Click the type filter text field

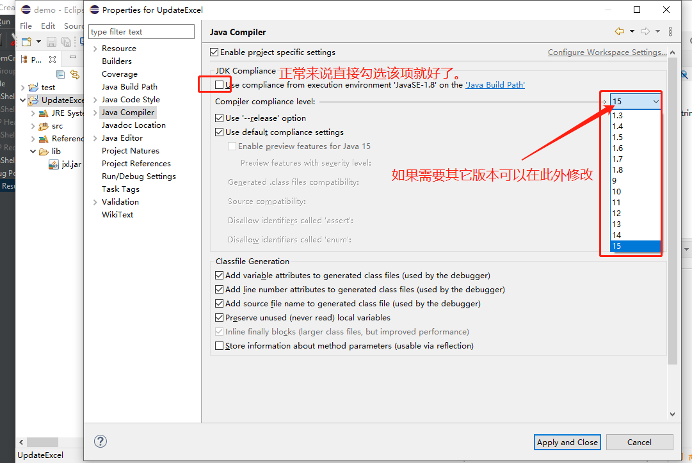pos(141,31)
